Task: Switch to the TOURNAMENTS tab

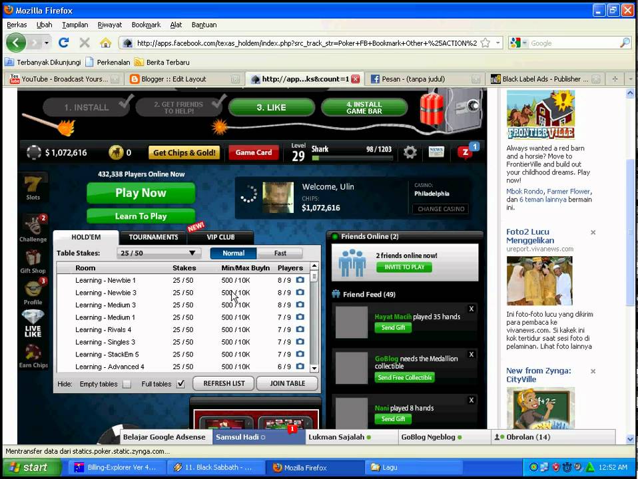Action: (x=153, y=237)
